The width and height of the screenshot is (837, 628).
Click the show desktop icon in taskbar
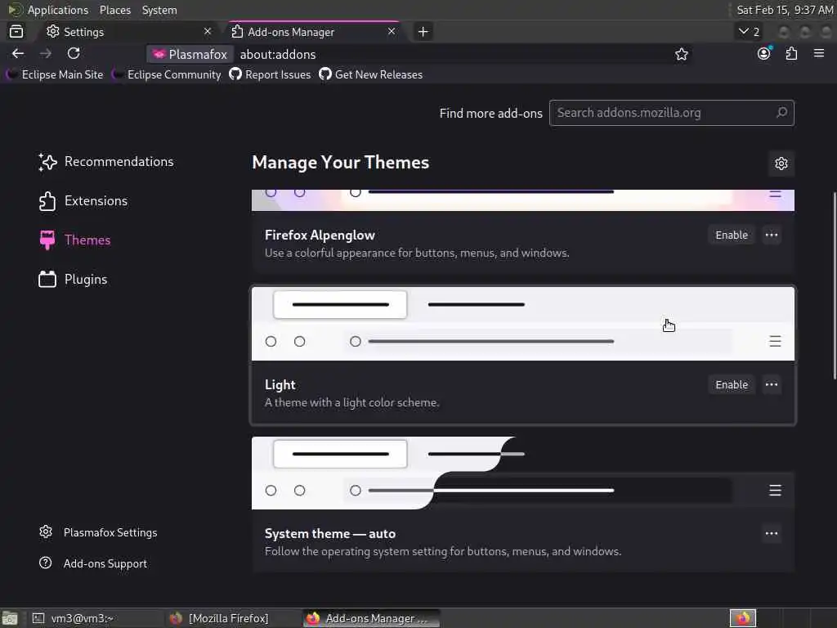pyautogui.click(x=10, y=618)
